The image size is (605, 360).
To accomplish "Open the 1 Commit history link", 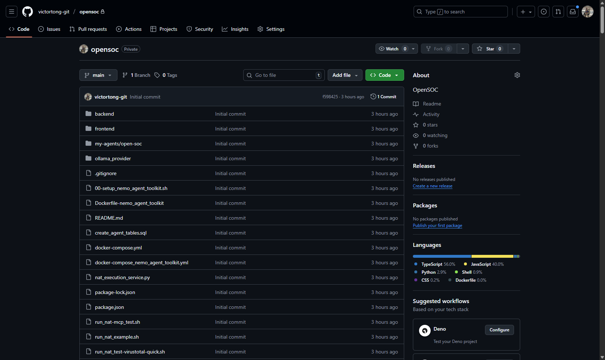I will (384, 97).
